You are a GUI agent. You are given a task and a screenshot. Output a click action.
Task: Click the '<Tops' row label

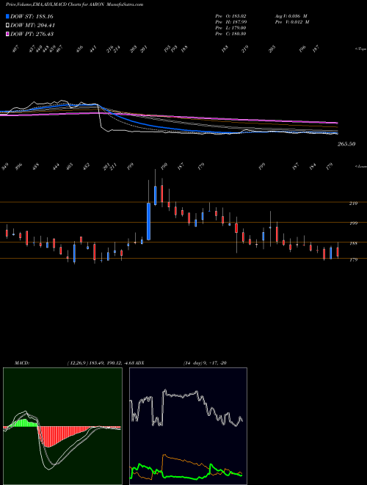361,49
